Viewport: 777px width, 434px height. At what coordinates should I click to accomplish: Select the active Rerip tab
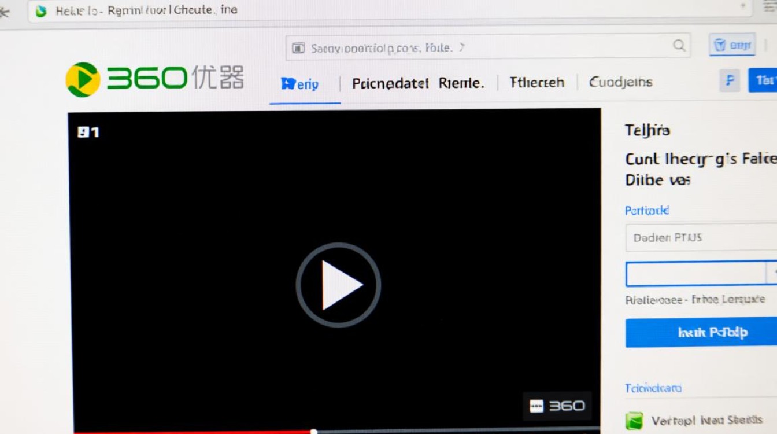pyautogui.click(x=300, y=84)
